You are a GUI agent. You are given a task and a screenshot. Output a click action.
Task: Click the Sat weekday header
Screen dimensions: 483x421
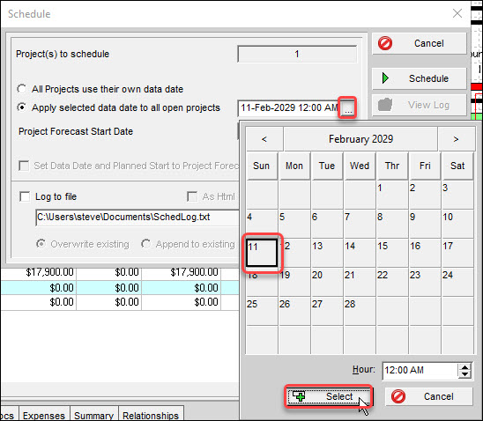point(457,166)
